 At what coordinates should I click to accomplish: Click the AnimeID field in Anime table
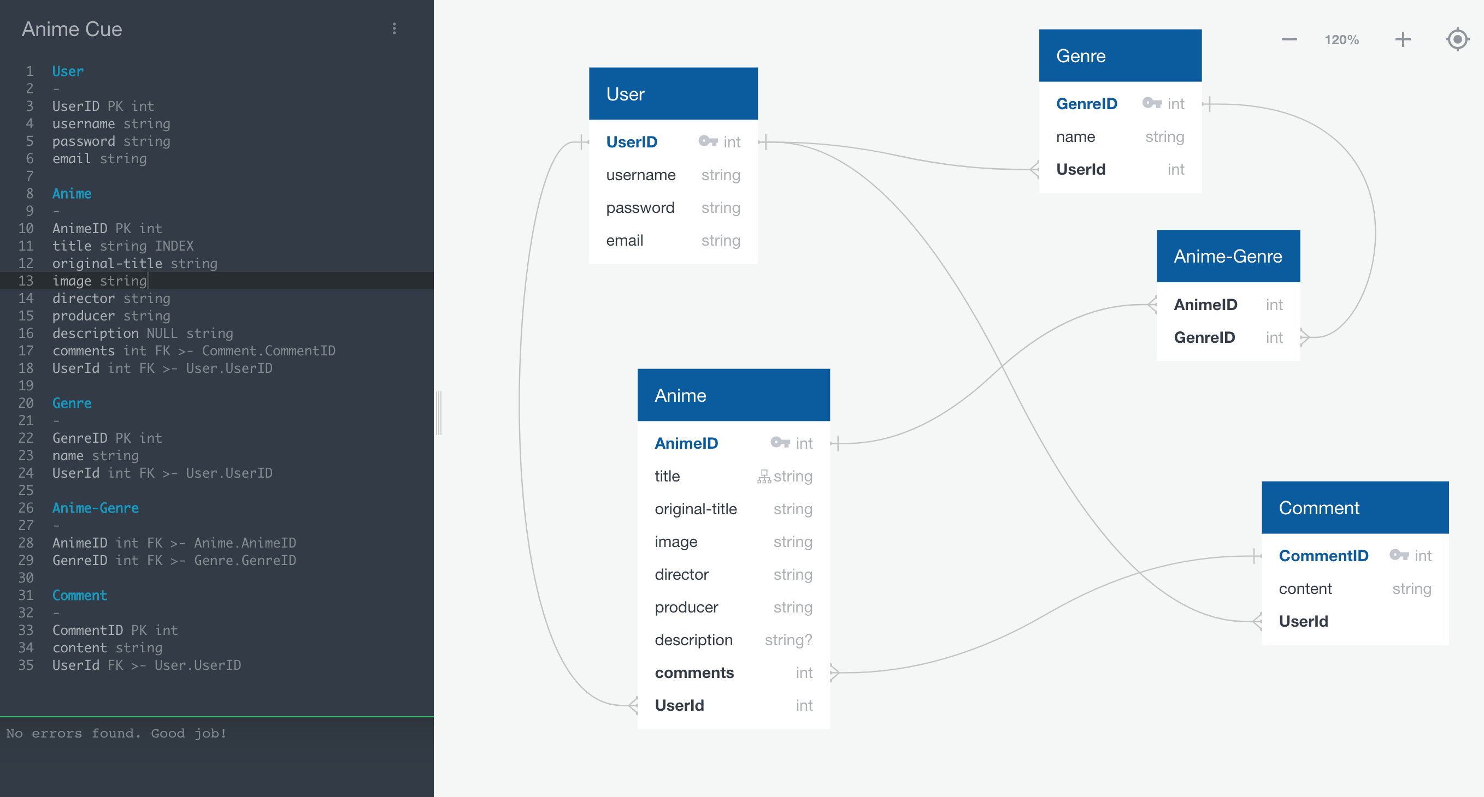pos(733,443)
